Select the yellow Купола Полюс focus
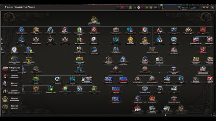Screen dimensions: 216x121 pyautogui.click(x=130, y=40)
